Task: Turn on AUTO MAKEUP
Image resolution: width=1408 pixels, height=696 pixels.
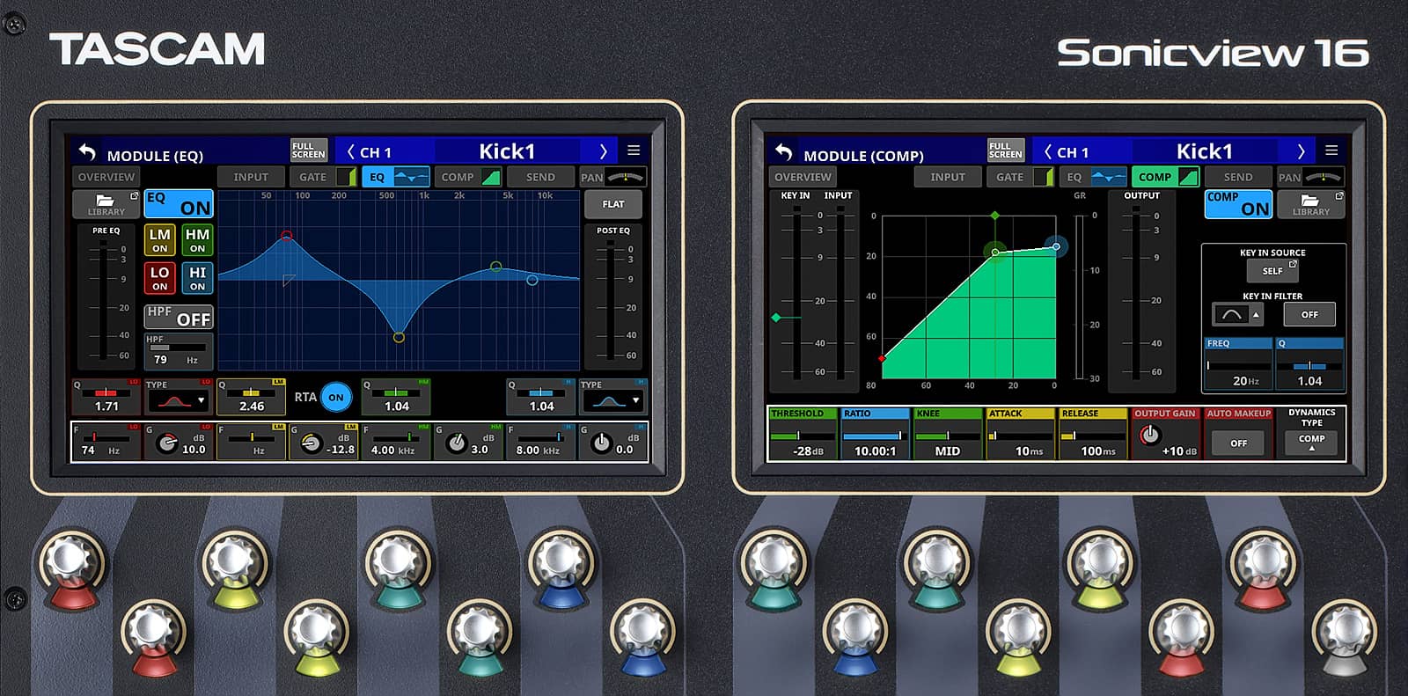Action: tap(1238, 443)
